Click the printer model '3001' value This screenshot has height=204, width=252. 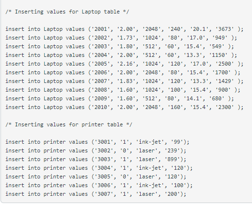[x=104, y=142]
